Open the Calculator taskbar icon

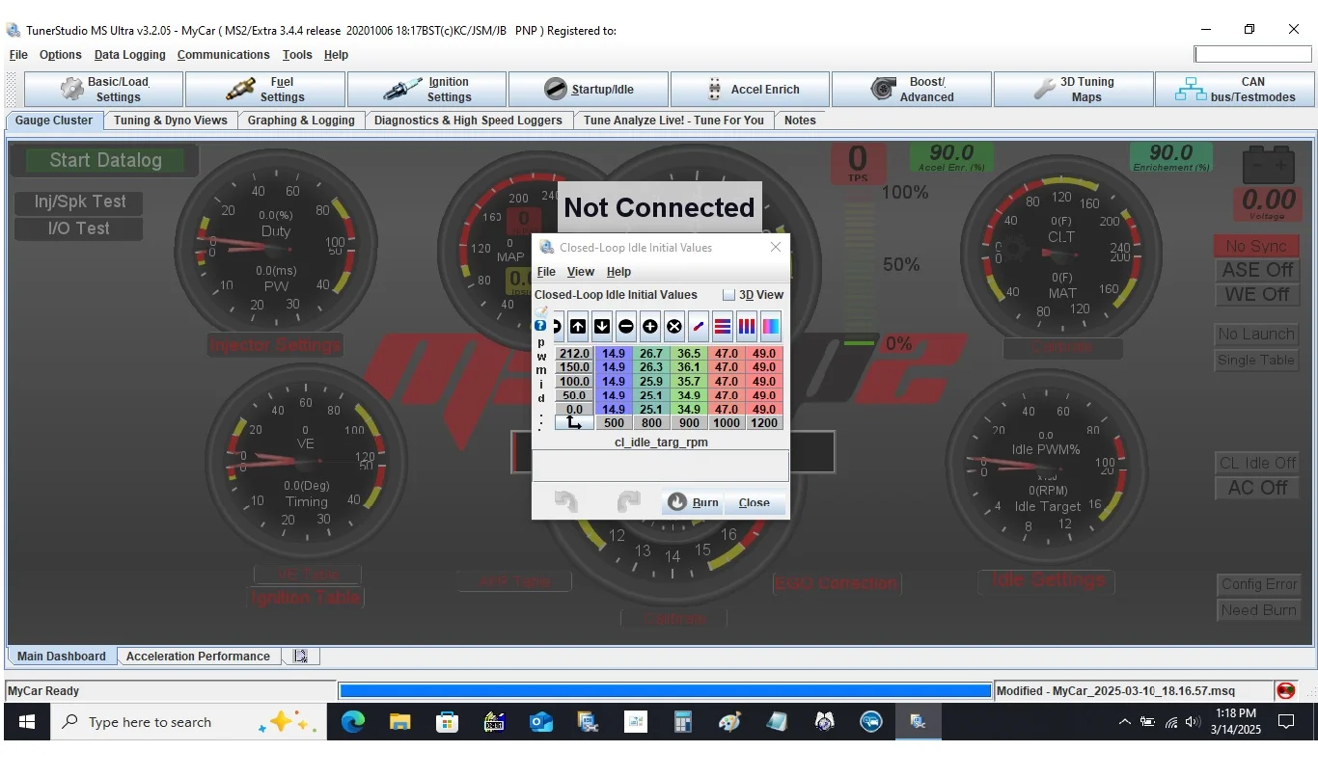(x=683, y=722)
